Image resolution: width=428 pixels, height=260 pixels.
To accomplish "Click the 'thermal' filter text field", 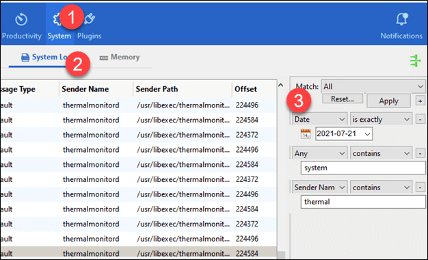I will click(363, 202).
